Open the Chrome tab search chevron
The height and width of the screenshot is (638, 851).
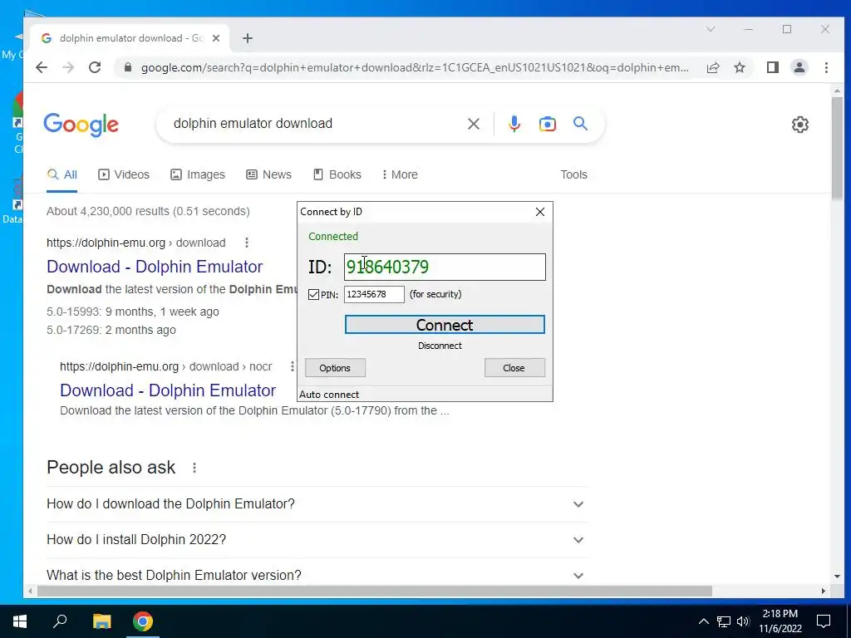point(711,29)
